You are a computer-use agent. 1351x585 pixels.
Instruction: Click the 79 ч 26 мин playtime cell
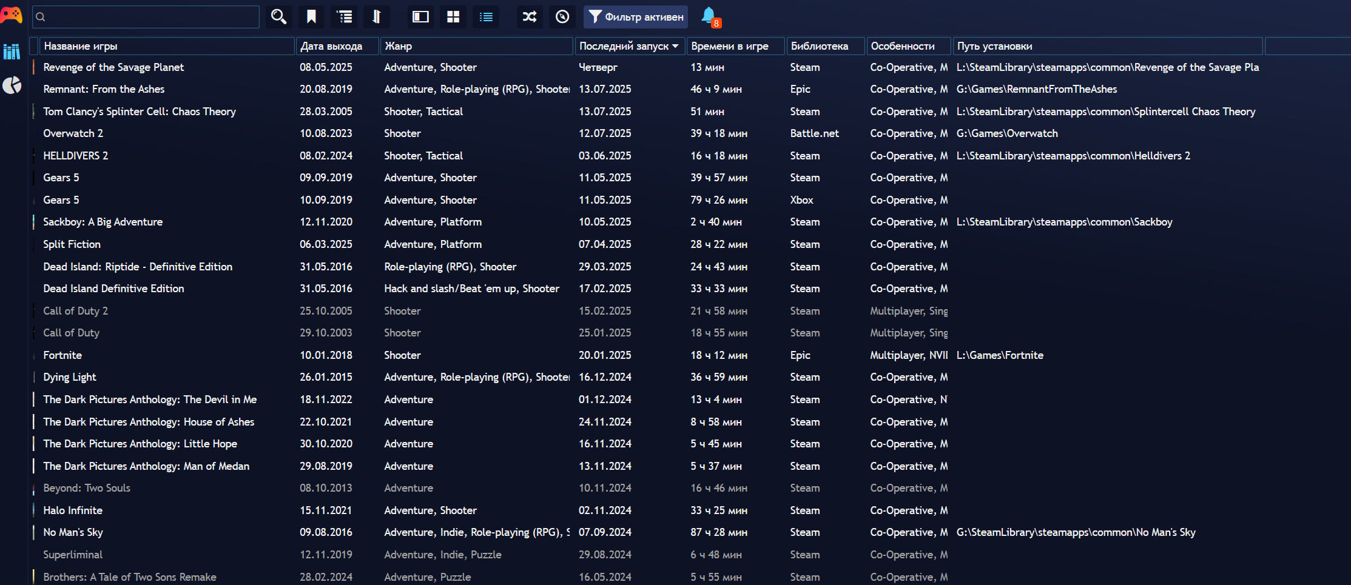[719, 200]
